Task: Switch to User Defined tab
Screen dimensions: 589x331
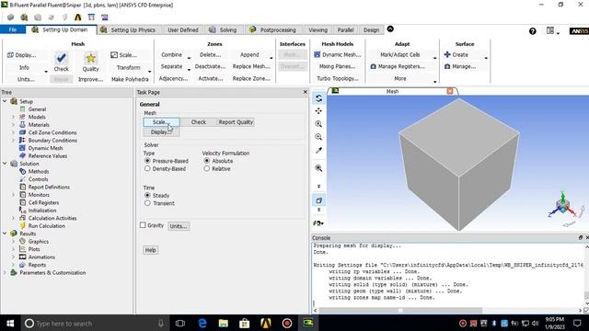Action: pos(182,30)
